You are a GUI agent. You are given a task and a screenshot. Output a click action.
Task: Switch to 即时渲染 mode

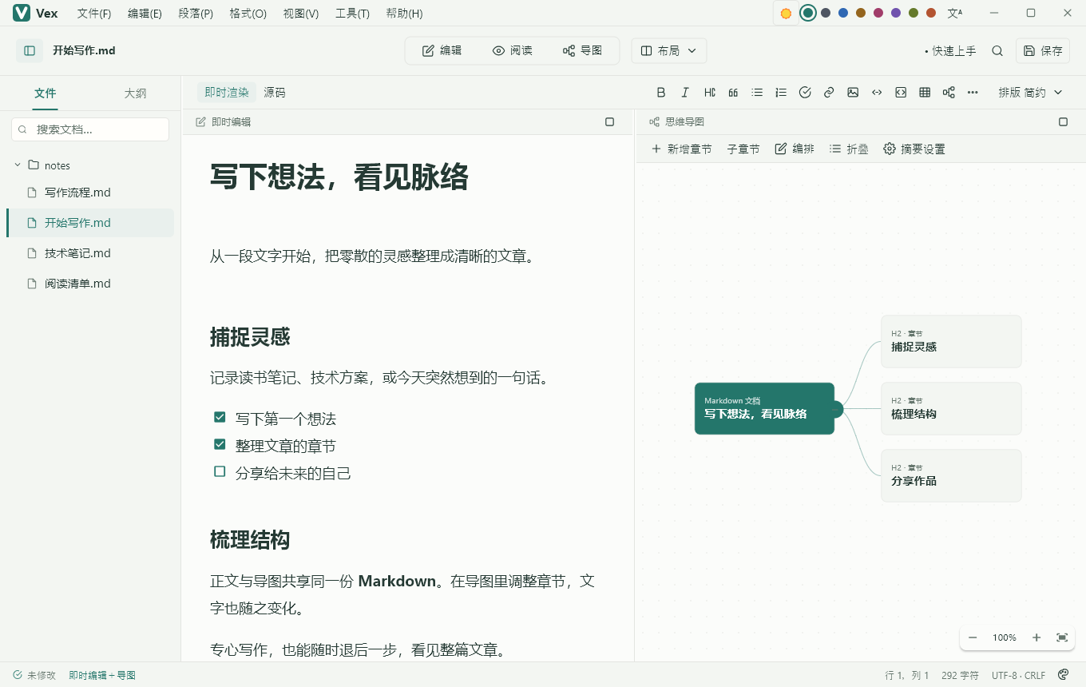[227, 93]
